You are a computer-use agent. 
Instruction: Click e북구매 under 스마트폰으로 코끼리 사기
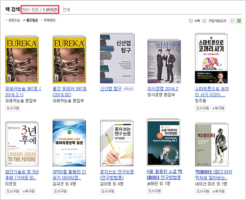[218, 108]
